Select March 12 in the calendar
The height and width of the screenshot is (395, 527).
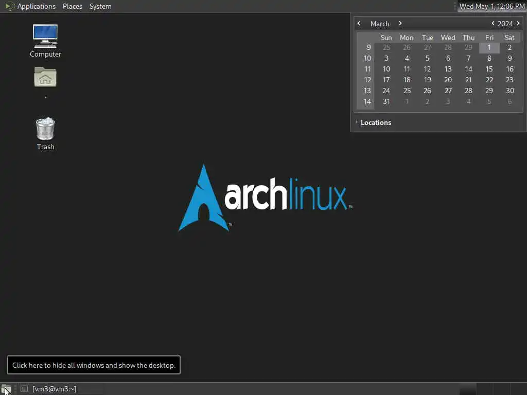click(427, 69)
